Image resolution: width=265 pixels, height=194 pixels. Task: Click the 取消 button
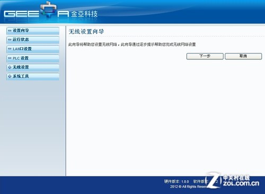pos(243,56)
